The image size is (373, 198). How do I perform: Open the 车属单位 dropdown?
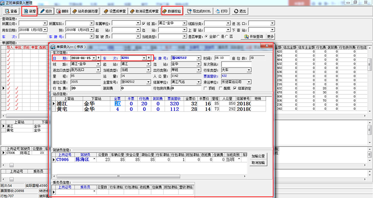click(138, 23)
